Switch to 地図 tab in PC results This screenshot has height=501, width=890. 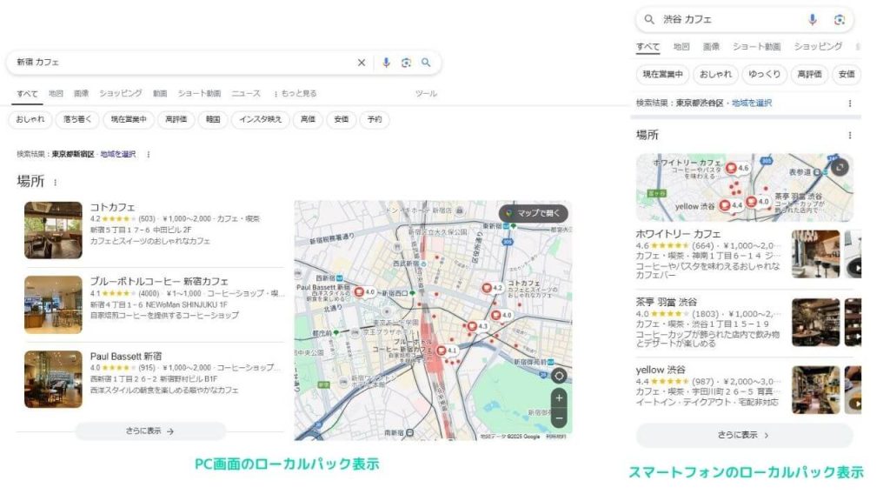[x=56, y=94]
